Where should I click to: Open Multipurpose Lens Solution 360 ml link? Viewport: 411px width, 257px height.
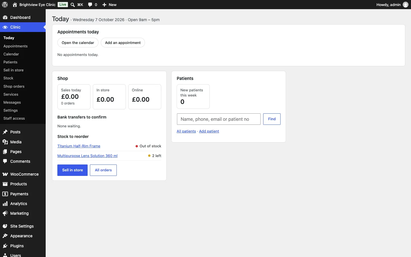coord(87,156)
